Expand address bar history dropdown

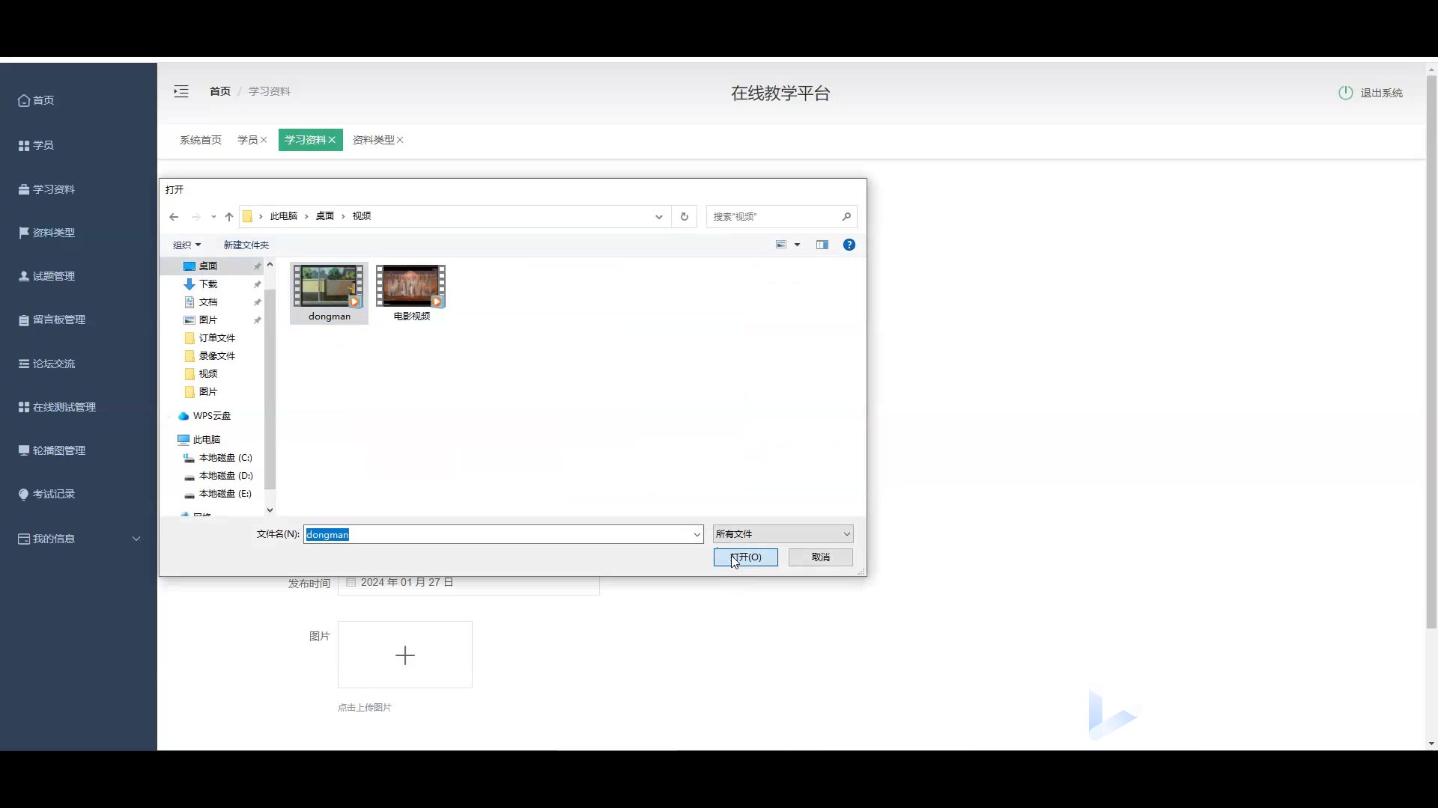click(x=659, y=217)
